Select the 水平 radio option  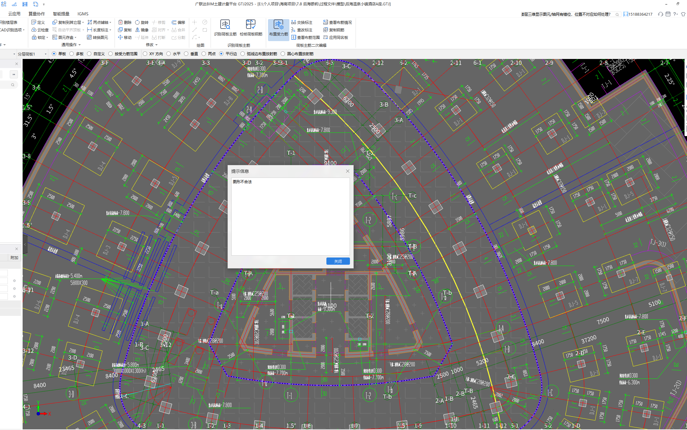(169, 54)
